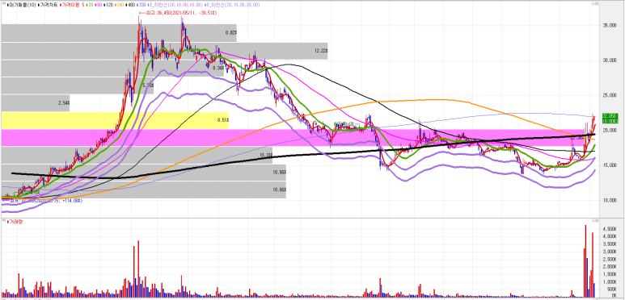Click the 12.22% volume profile bar label
Viewport: 625px width, 300px height.
click(320, 51)
